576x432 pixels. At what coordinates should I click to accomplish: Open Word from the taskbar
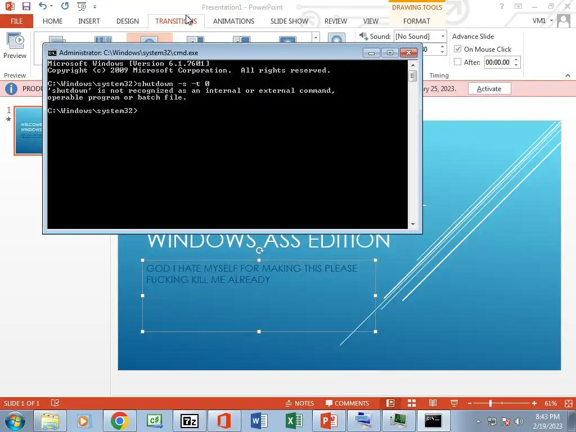tap(259, 421)
